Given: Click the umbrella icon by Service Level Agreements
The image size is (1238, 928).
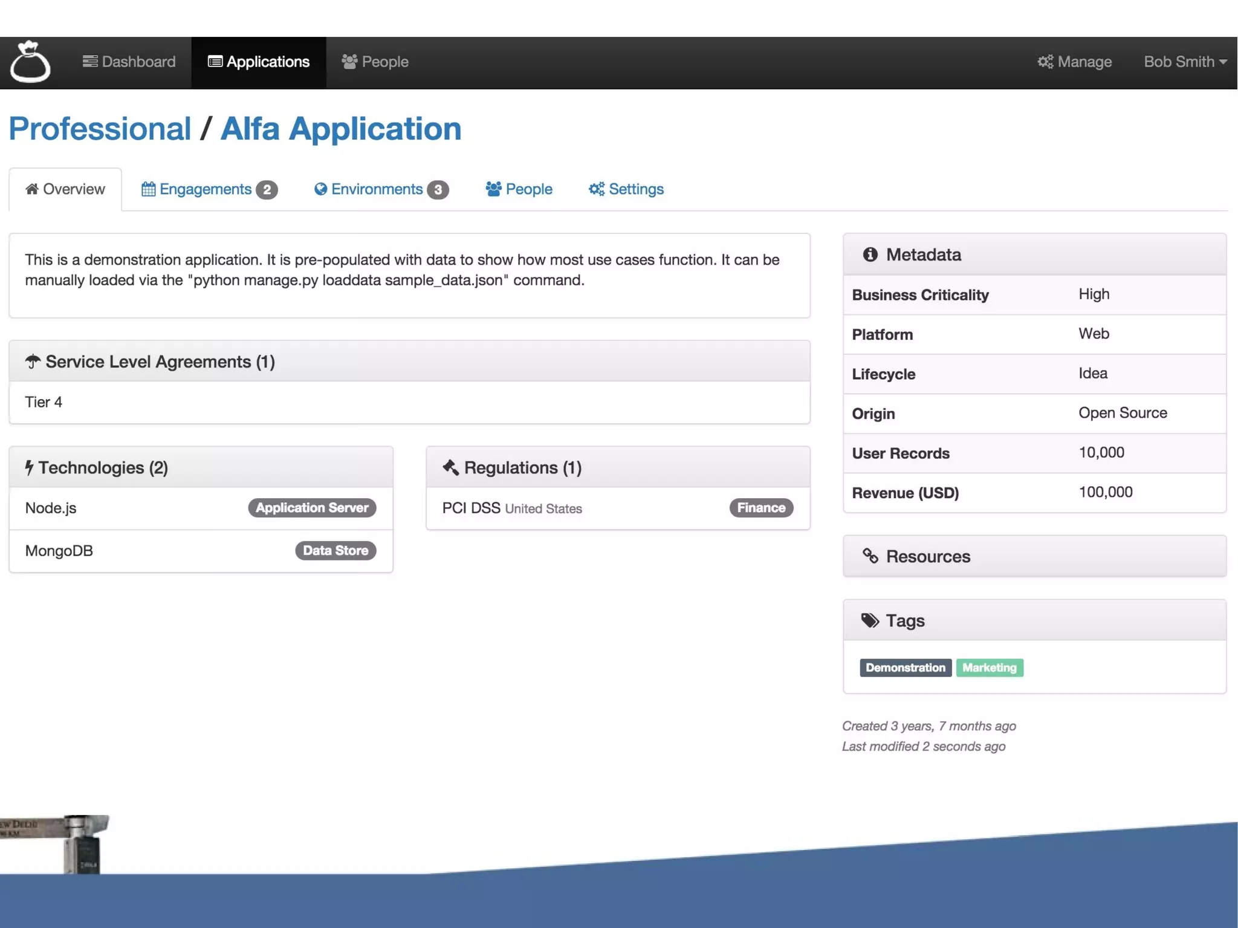Looking at the screenshot, I should (33, 362).
